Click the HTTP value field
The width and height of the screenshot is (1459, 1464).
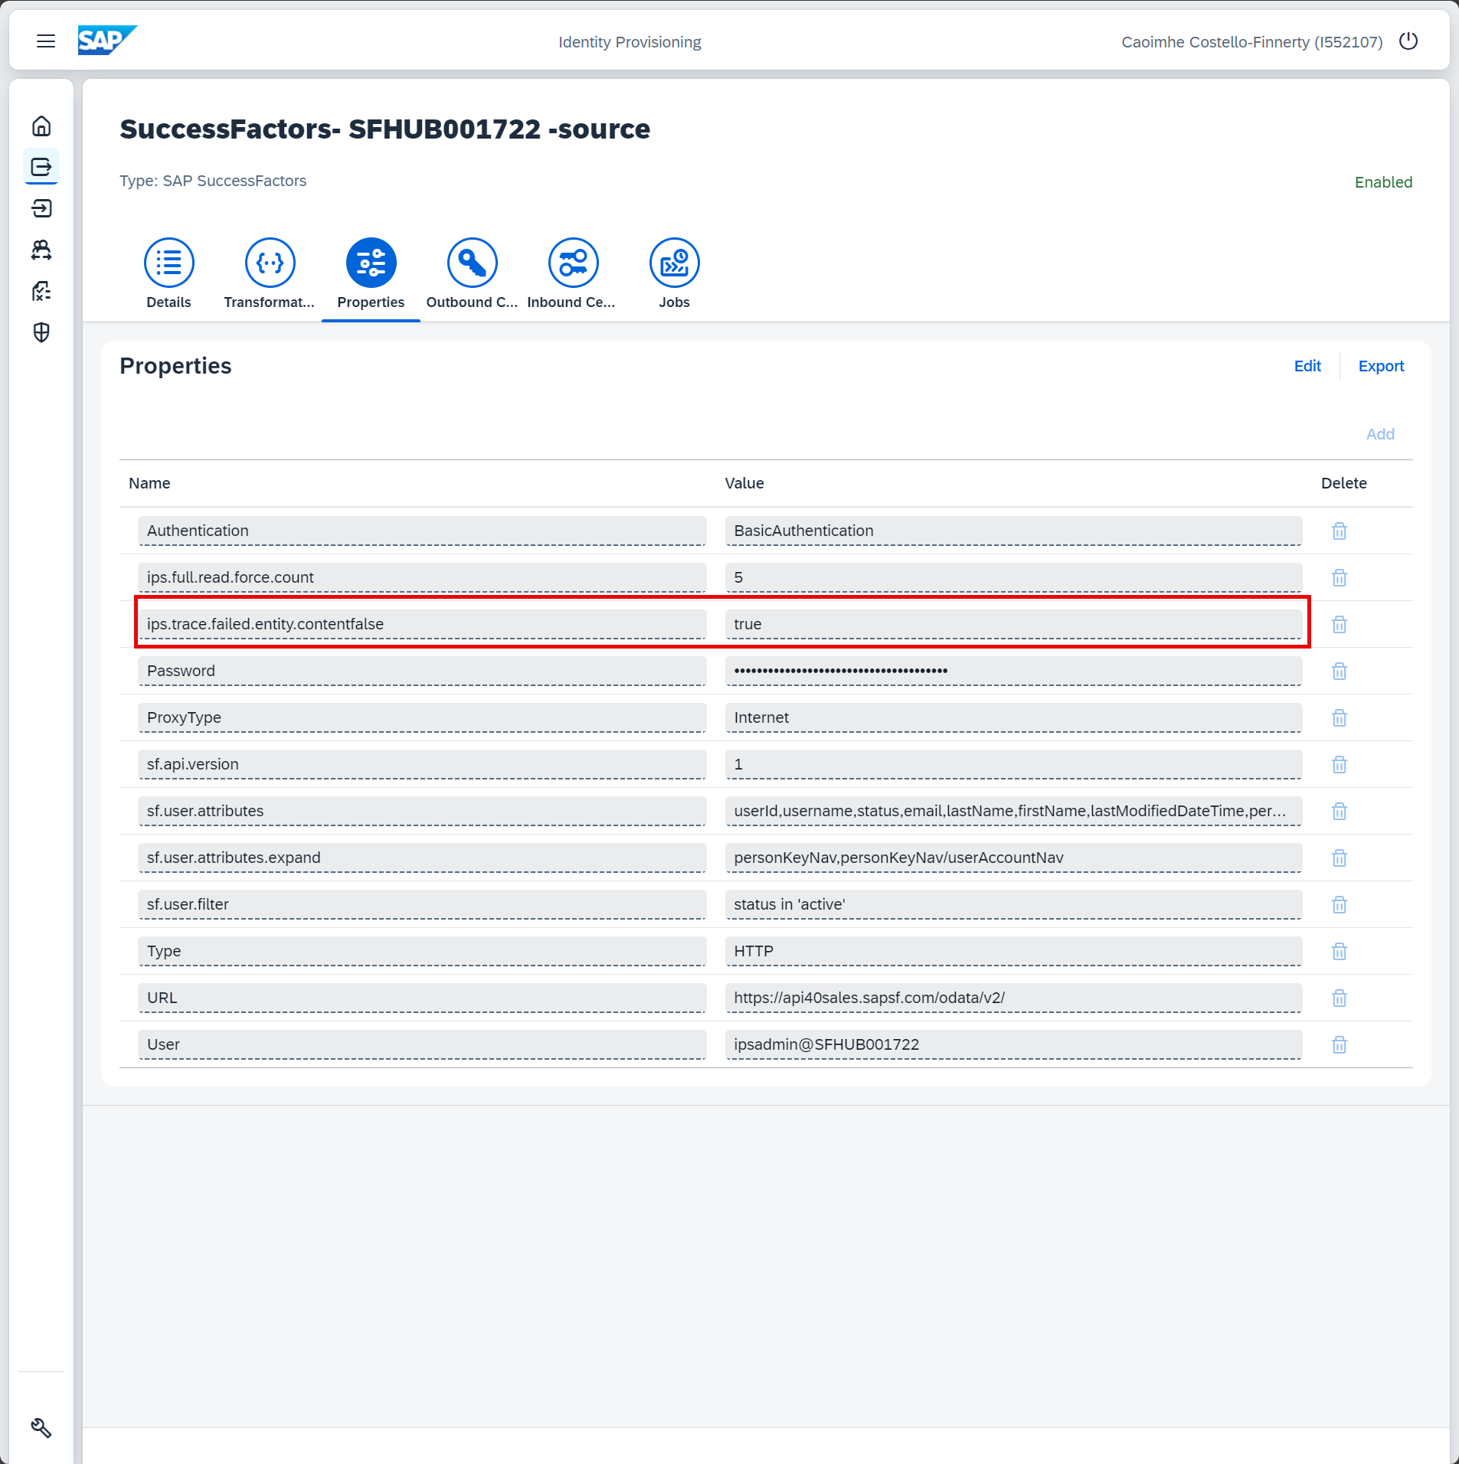click(x=1013, y=951)
